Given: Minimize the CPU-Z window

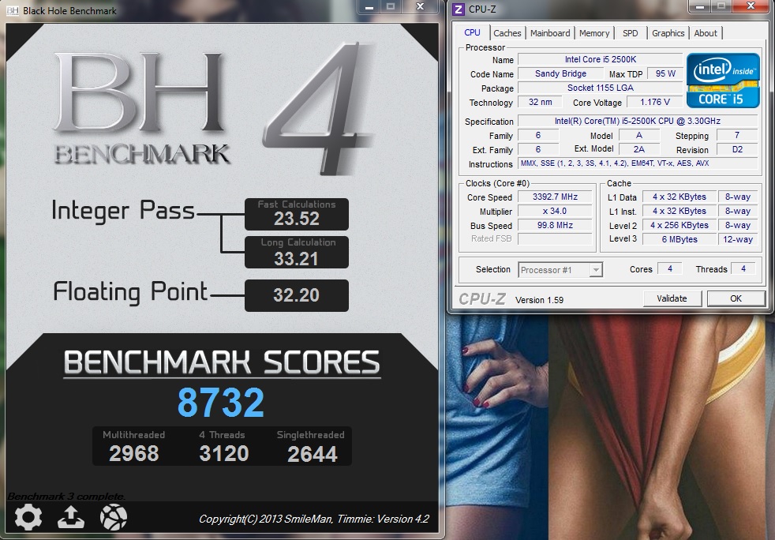Looking at the screenshot, I should [x=700, y=6].
